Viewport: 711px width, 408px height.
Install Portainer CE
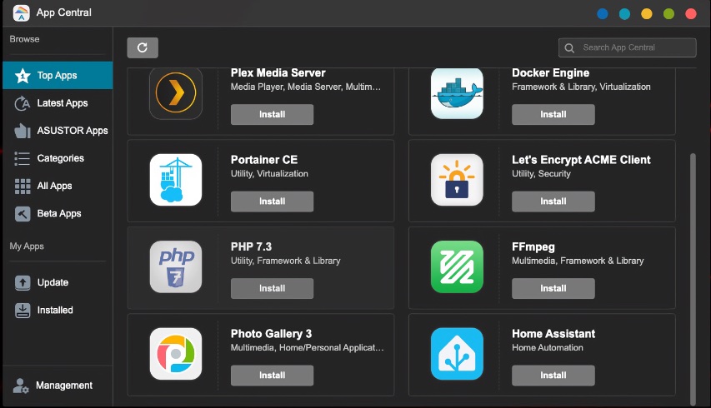tap(272, 202)
